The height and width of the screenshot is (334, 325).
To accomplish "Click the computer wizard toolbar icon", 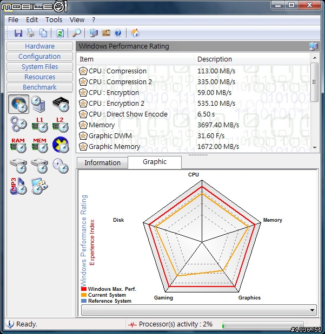I will pyautogui.click(x=94, y=33).
